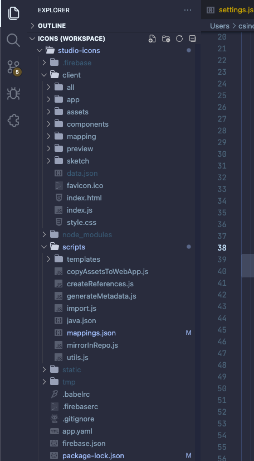
Task: Collapse all folders in explorer
Action: [x=193, y=39]
